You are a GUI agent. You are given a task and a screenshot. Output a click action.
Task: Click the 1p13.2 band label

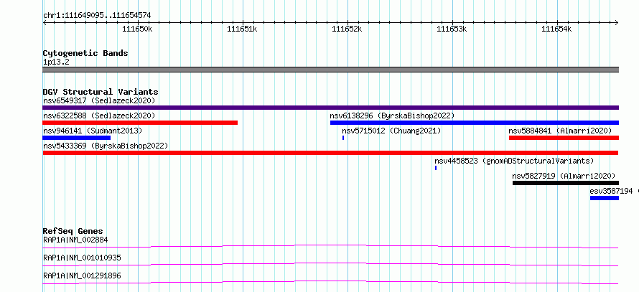[56, 62]
